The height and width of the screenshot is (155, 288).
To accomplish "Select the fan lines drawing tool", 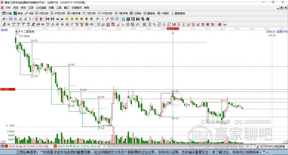I will [103, 25].
